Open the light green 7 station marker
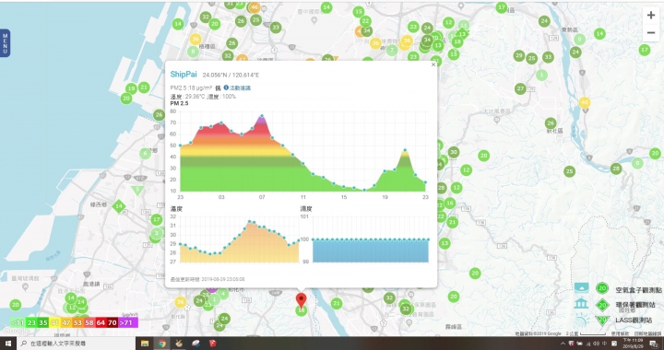 coord(392,51)
